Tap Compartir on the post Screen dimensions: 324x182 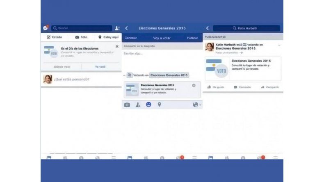[x=270, y=87]
